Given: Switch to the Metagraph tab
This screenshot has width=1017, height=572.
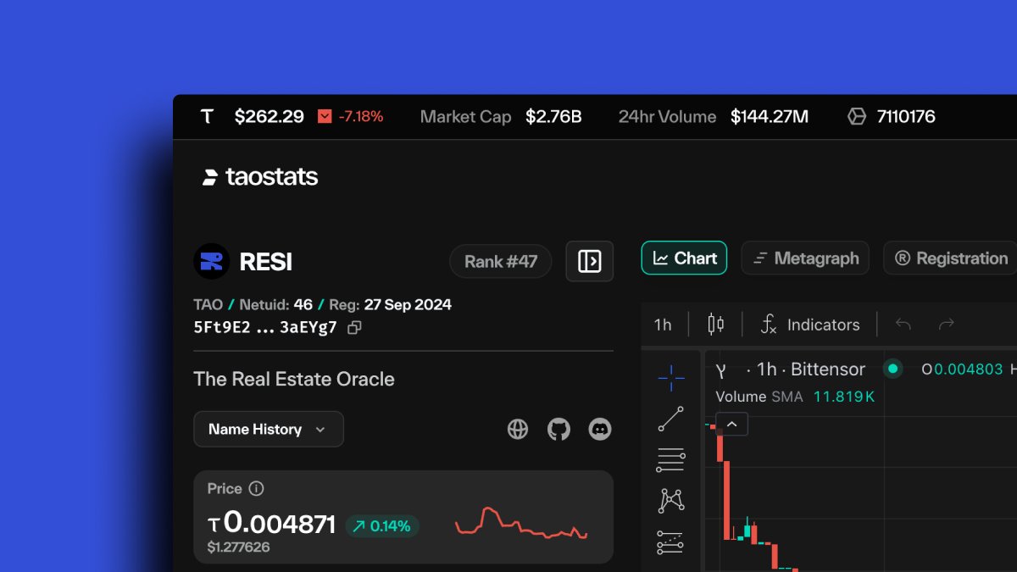Looking at the screenshot, I should click(805, 258).
